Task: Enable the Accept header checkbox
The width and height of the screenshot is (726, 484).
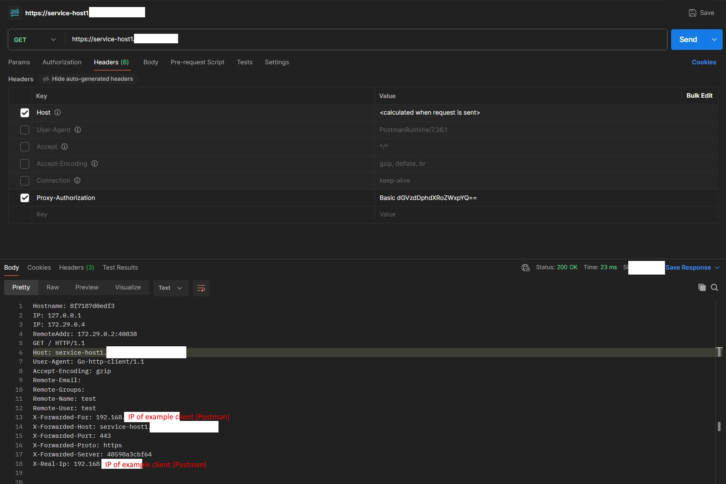Action: pos(25,147)
